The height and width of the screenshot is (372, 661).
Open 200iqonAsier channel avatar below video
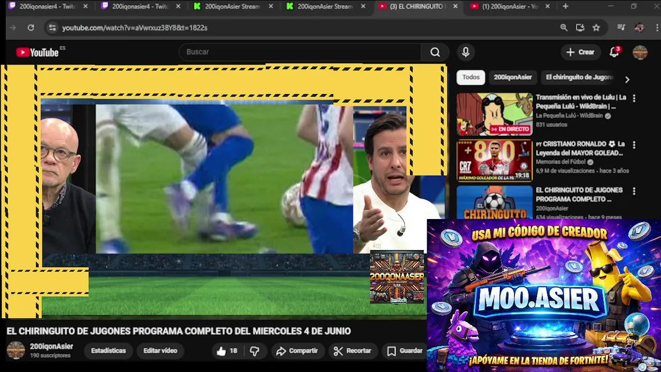[15, 350]
